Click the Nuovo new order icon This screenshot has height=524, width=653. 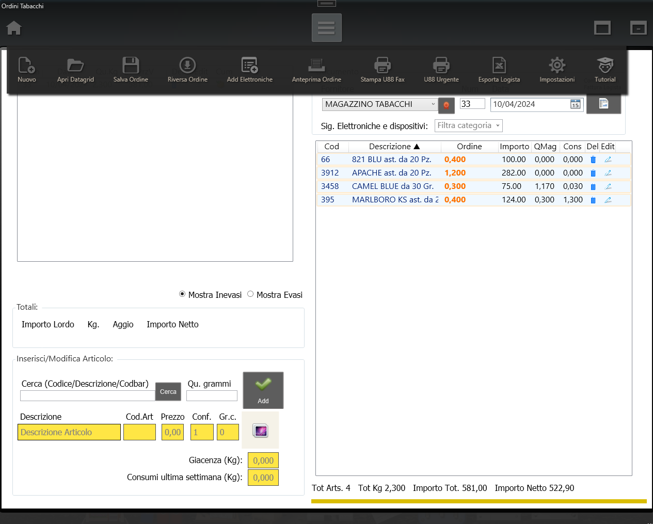point(26,66)
